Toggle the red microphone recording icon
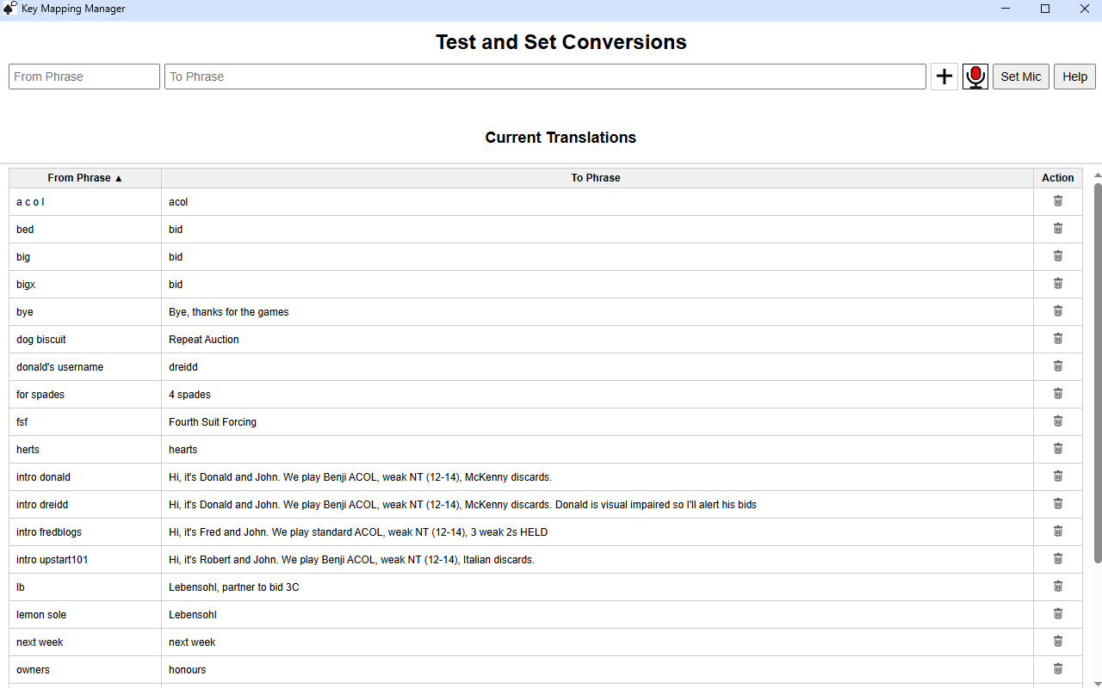Image resolution: width=1102 pixels, height=688 pixels. [x=975, y=77]
